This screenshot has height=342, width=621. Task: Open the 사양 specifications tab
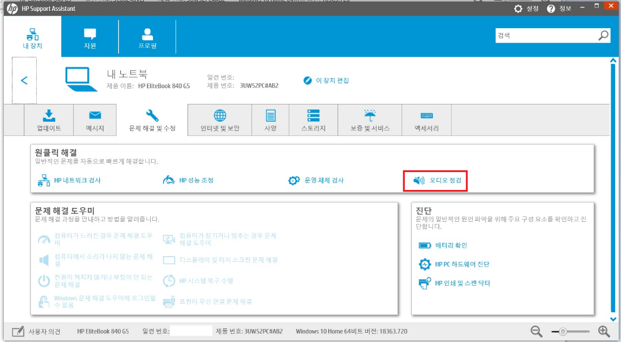(x=270, y=120)
